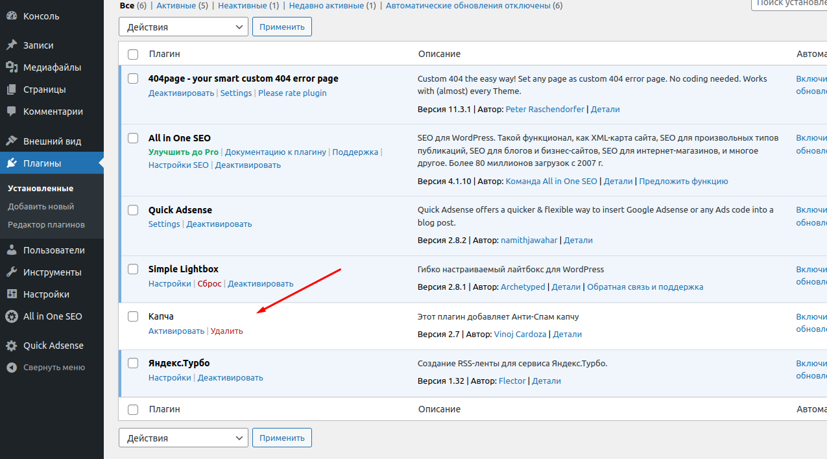
Task: Click the Записи pushpin icon
Action: [x=11, y=45]
